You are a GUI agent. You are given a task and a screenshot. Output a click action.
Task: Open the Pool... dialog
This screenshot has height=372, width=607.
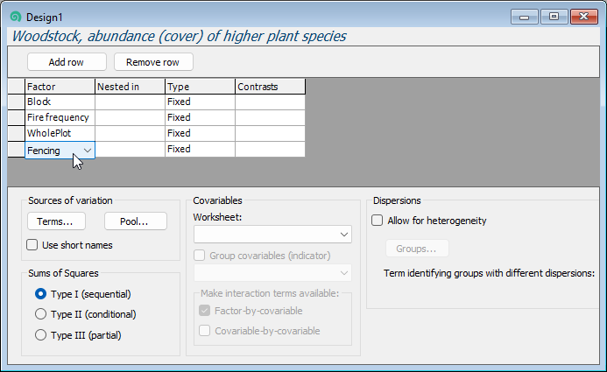point(136,221)
